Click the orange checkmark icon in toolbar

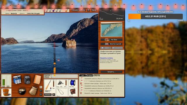pos(67,10)
